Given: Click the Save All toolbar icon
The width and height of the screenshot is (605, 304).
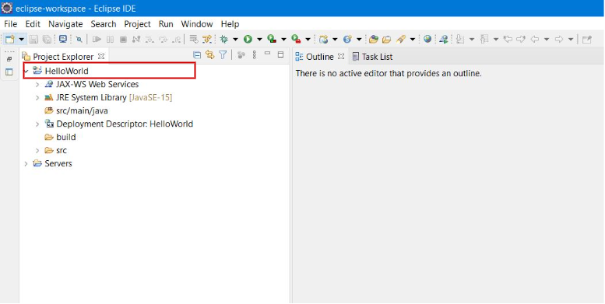Looking at the screenshot, I should pyautogui.click(x=47, y=39).
